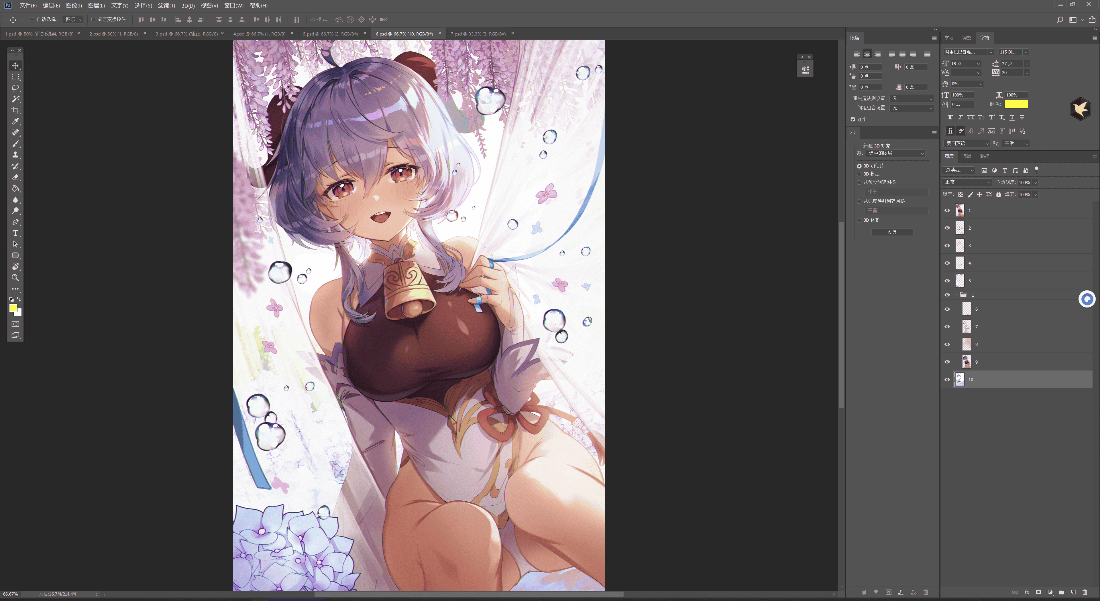This screenshot has width=1100, height=601.
Task: Open the 正常 blend mode dropdown
Action: pos(967,182)
